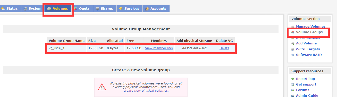Viewport: 337px width, 97px height.
Task: Open Add Volume in sidebar
Action: pyautogui.click(x=306, y=43)
